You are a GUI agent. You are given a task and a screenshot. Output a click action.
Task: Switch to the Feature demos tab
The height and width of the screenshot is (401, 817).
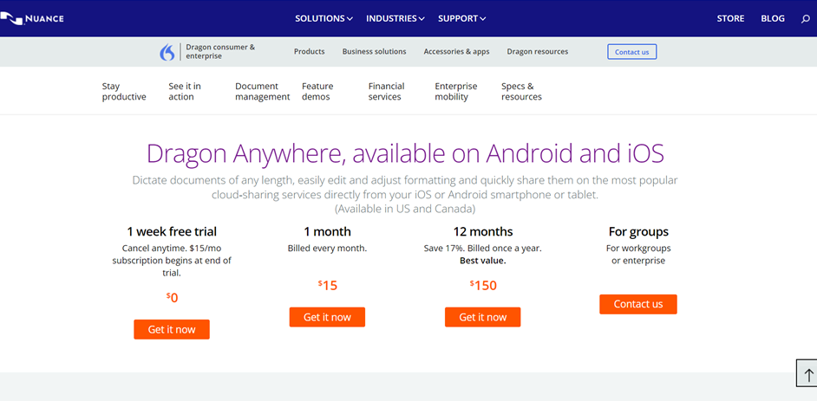click(x=317, y=92)
